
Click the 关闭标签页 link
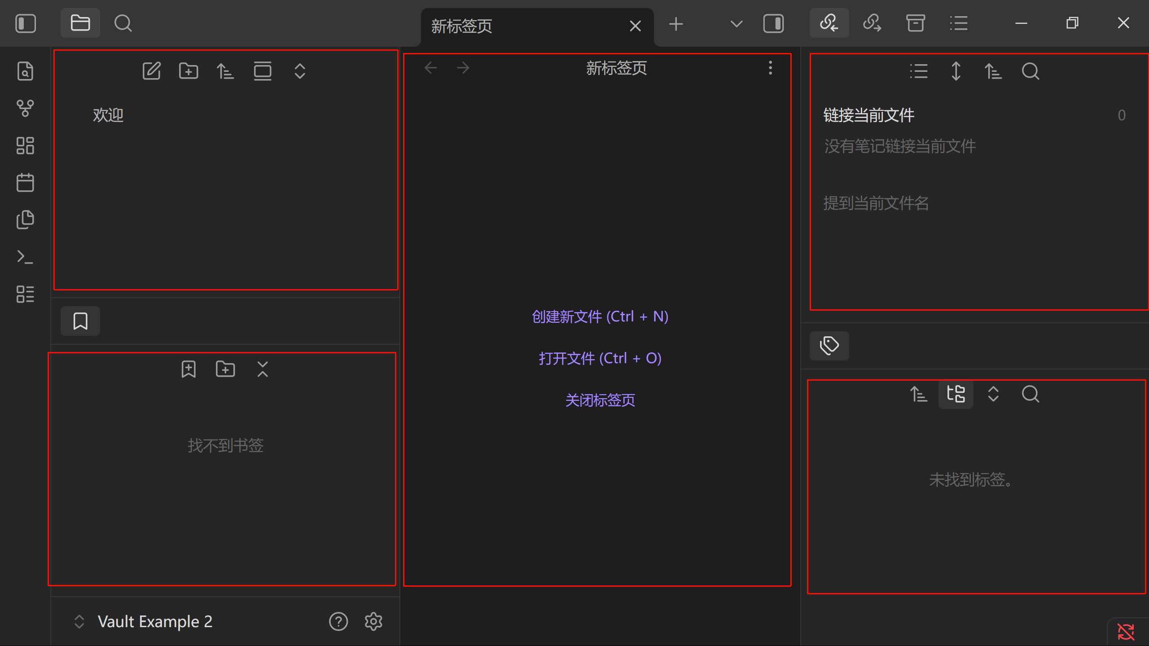[600, 400]
